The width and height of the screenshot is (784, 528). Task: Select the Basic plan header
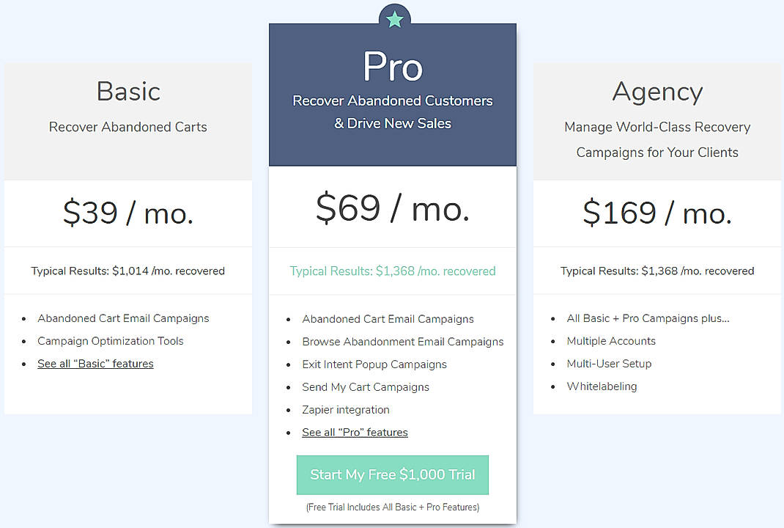tap(127, 91)
